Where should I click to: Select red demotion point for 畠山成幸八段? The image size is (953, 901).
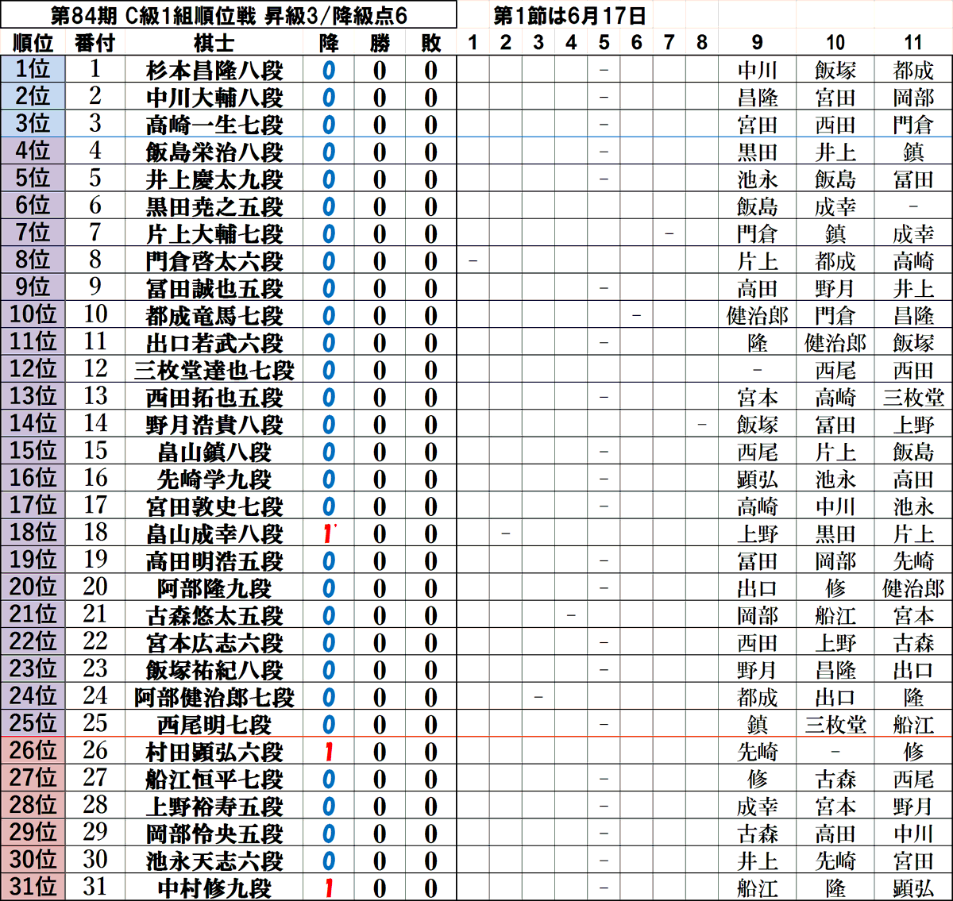(328, 533)
